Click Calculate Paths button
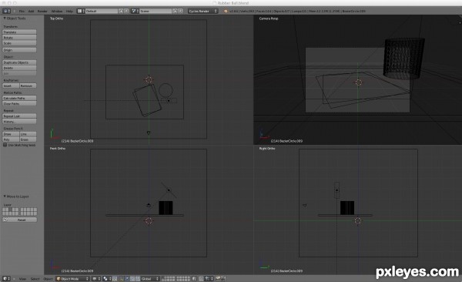This screenshot has height=282, width=462. [19, 98]
